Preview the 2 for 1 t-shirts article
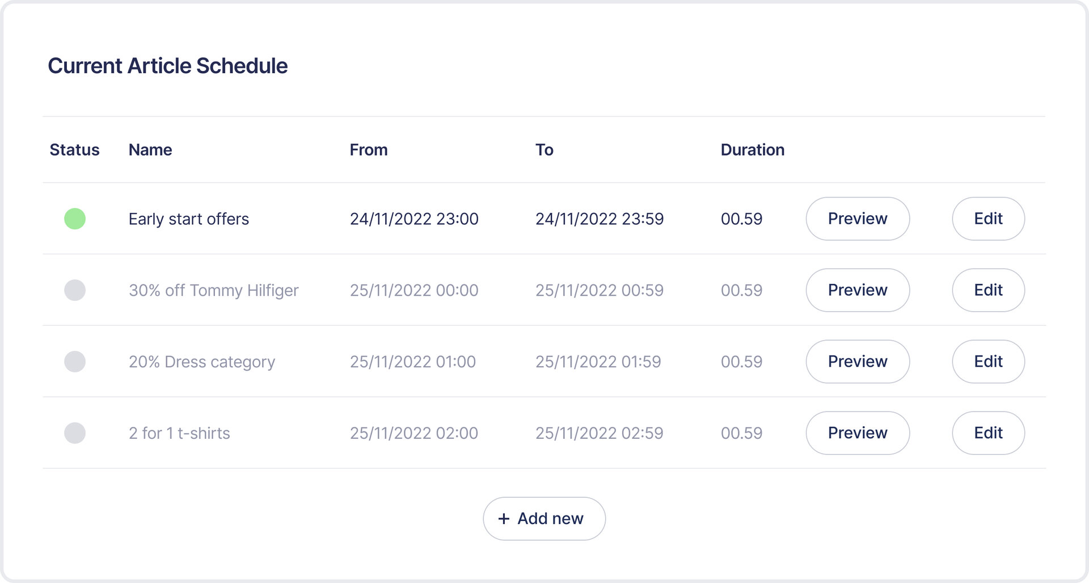 (857, 433)
